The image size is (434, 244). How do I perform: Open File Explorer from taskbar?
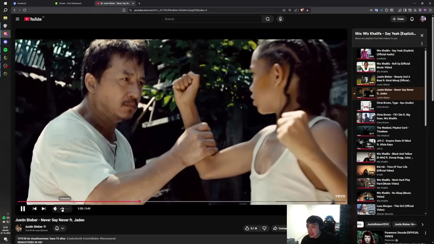tap(5, 18)
